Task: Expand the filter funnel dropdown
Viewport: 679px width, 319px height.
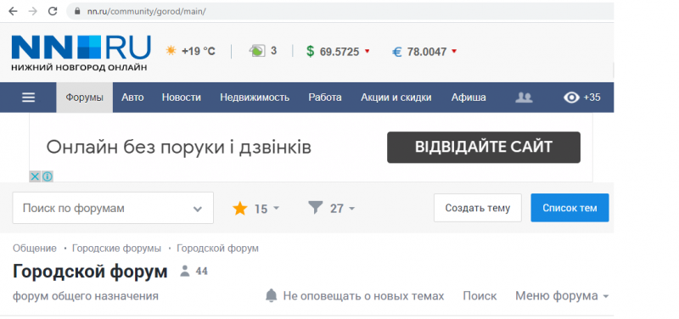Action: 331,209
